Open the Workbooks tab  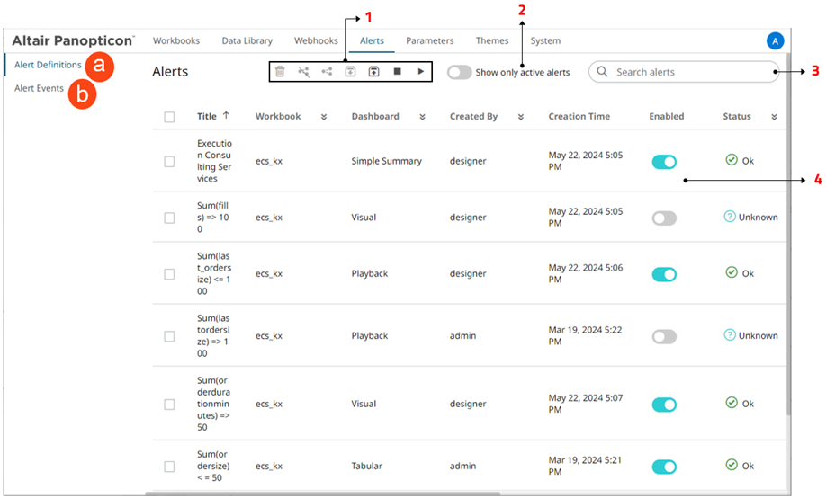(x=176, y=40)
